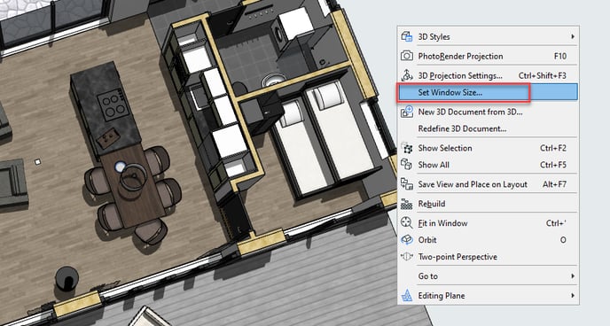Choose PhotoRender Projection from the menu
610x326 pixels.
click(x=488, y=56)
